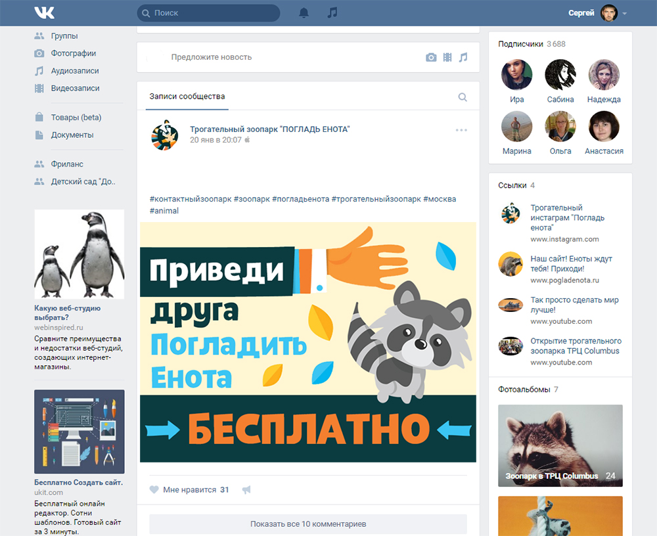Click Группы people icon in sidebar
The image size is (657, 536).
tap(39, 36)
